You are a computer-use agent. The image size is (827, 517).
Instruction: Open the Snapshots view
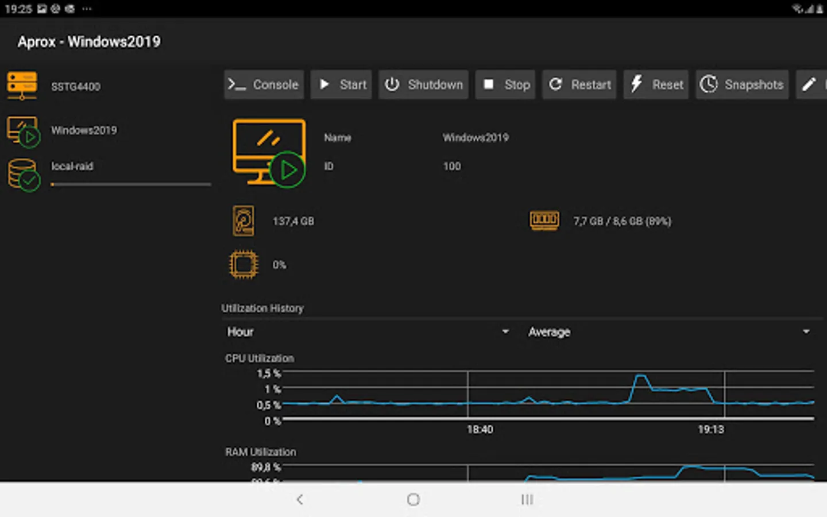[x=742, y=84]
